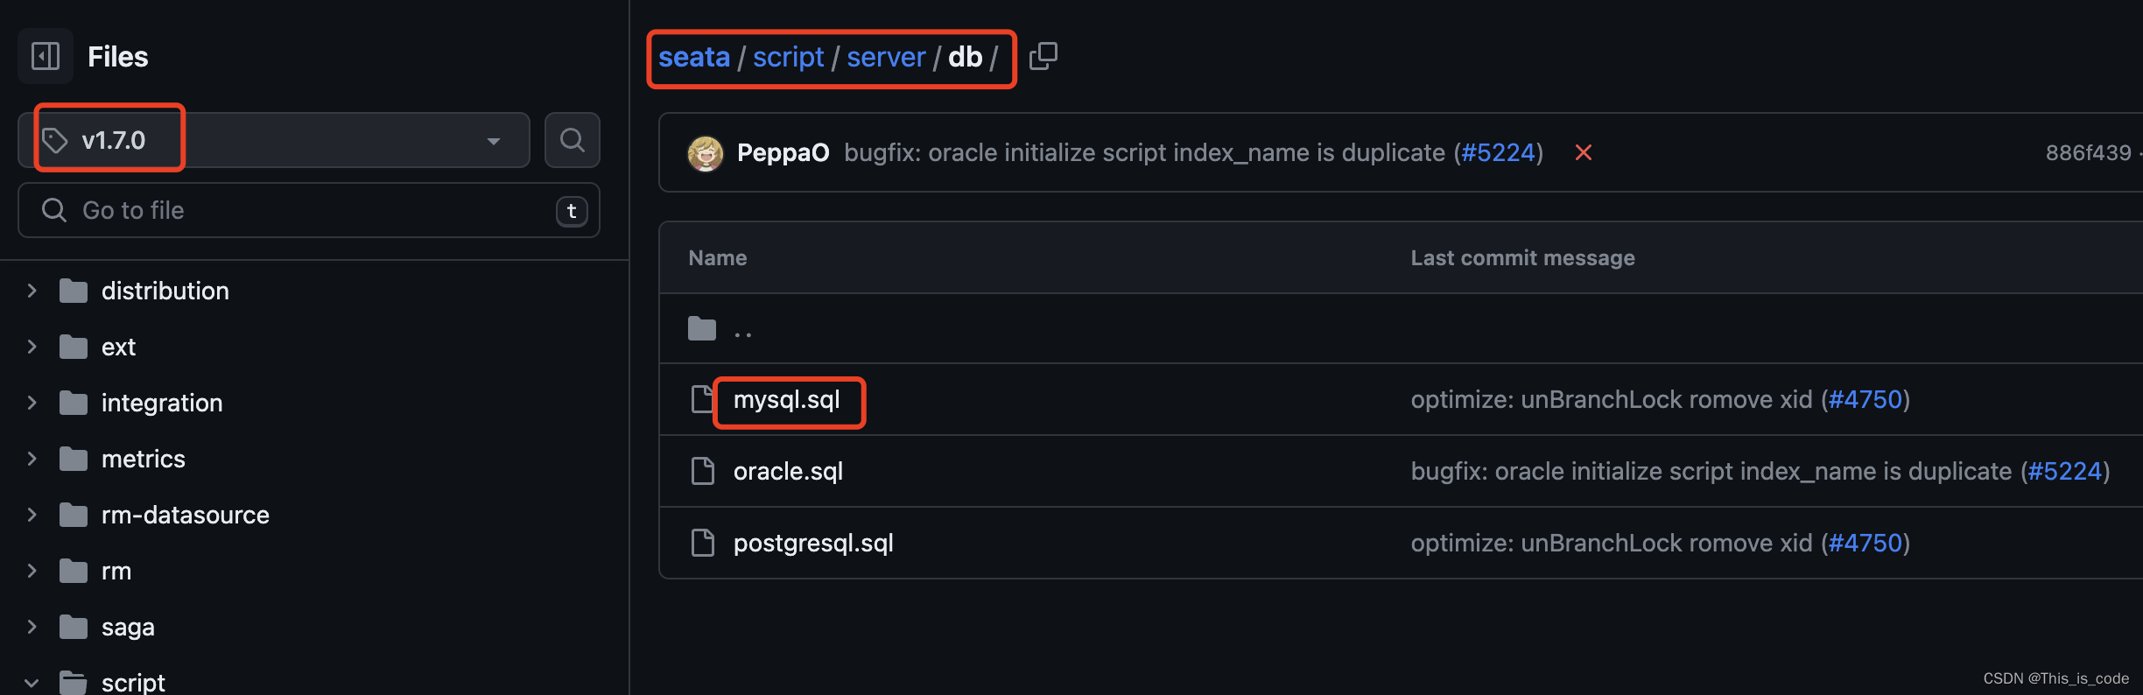Click the file icon beside mysql.sql

point(701,399)
